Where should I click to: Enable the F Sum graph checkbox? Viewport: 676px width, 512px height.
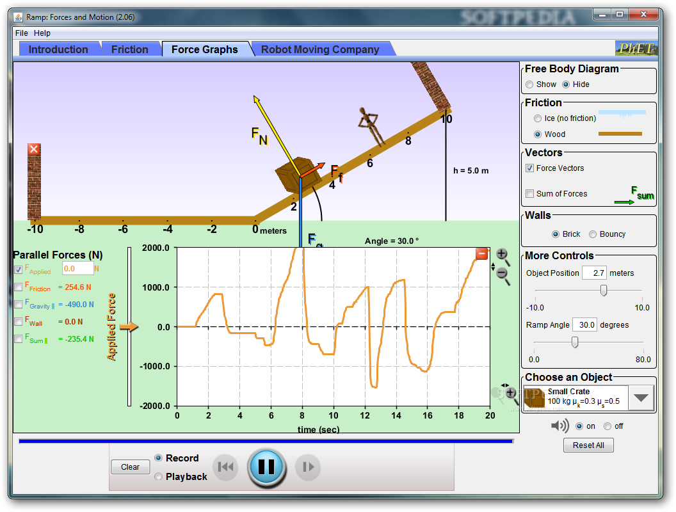[19, 339]
